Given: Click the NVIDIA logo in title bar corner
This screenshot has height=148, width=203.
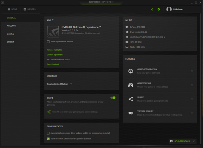Looking at the screenshot, I should [x=3, y=3].
